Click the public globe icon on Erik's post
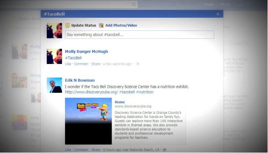Image resolution: width=268 pixels, height=153 pixels. coord(164,150)
